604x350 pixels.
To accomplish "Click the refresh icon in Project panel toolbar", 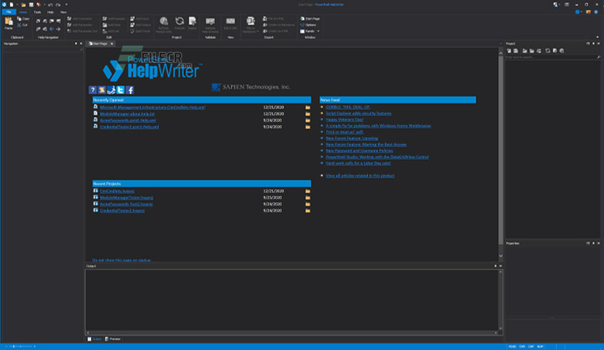I will (x=548, y=51).
